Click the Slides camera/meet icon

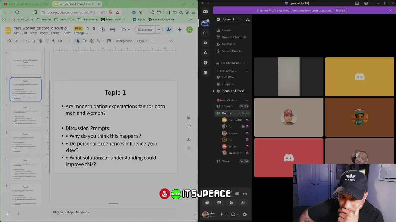pos(124,30)
